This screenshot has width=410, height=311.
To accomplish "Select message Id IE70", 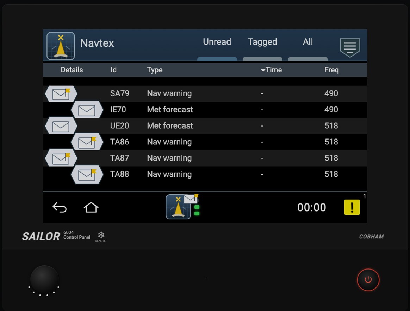I will 118,110.
